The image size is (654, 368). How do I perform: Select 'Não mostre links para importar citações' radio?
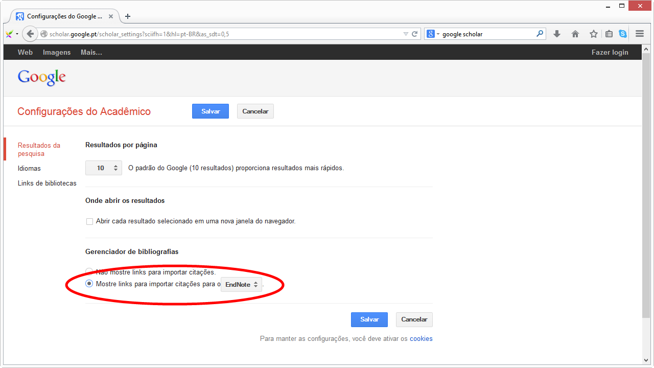[89, 272]
